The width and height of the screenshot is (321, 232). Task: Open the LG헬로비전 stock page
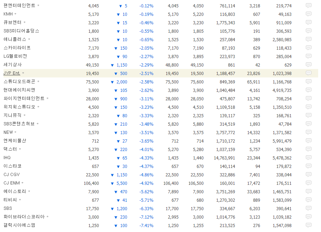coord(15,56)
